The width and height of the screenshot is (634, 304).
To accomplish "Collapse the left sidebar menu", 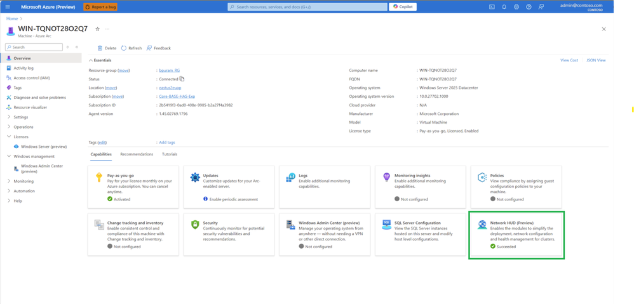I will point(77,47).
